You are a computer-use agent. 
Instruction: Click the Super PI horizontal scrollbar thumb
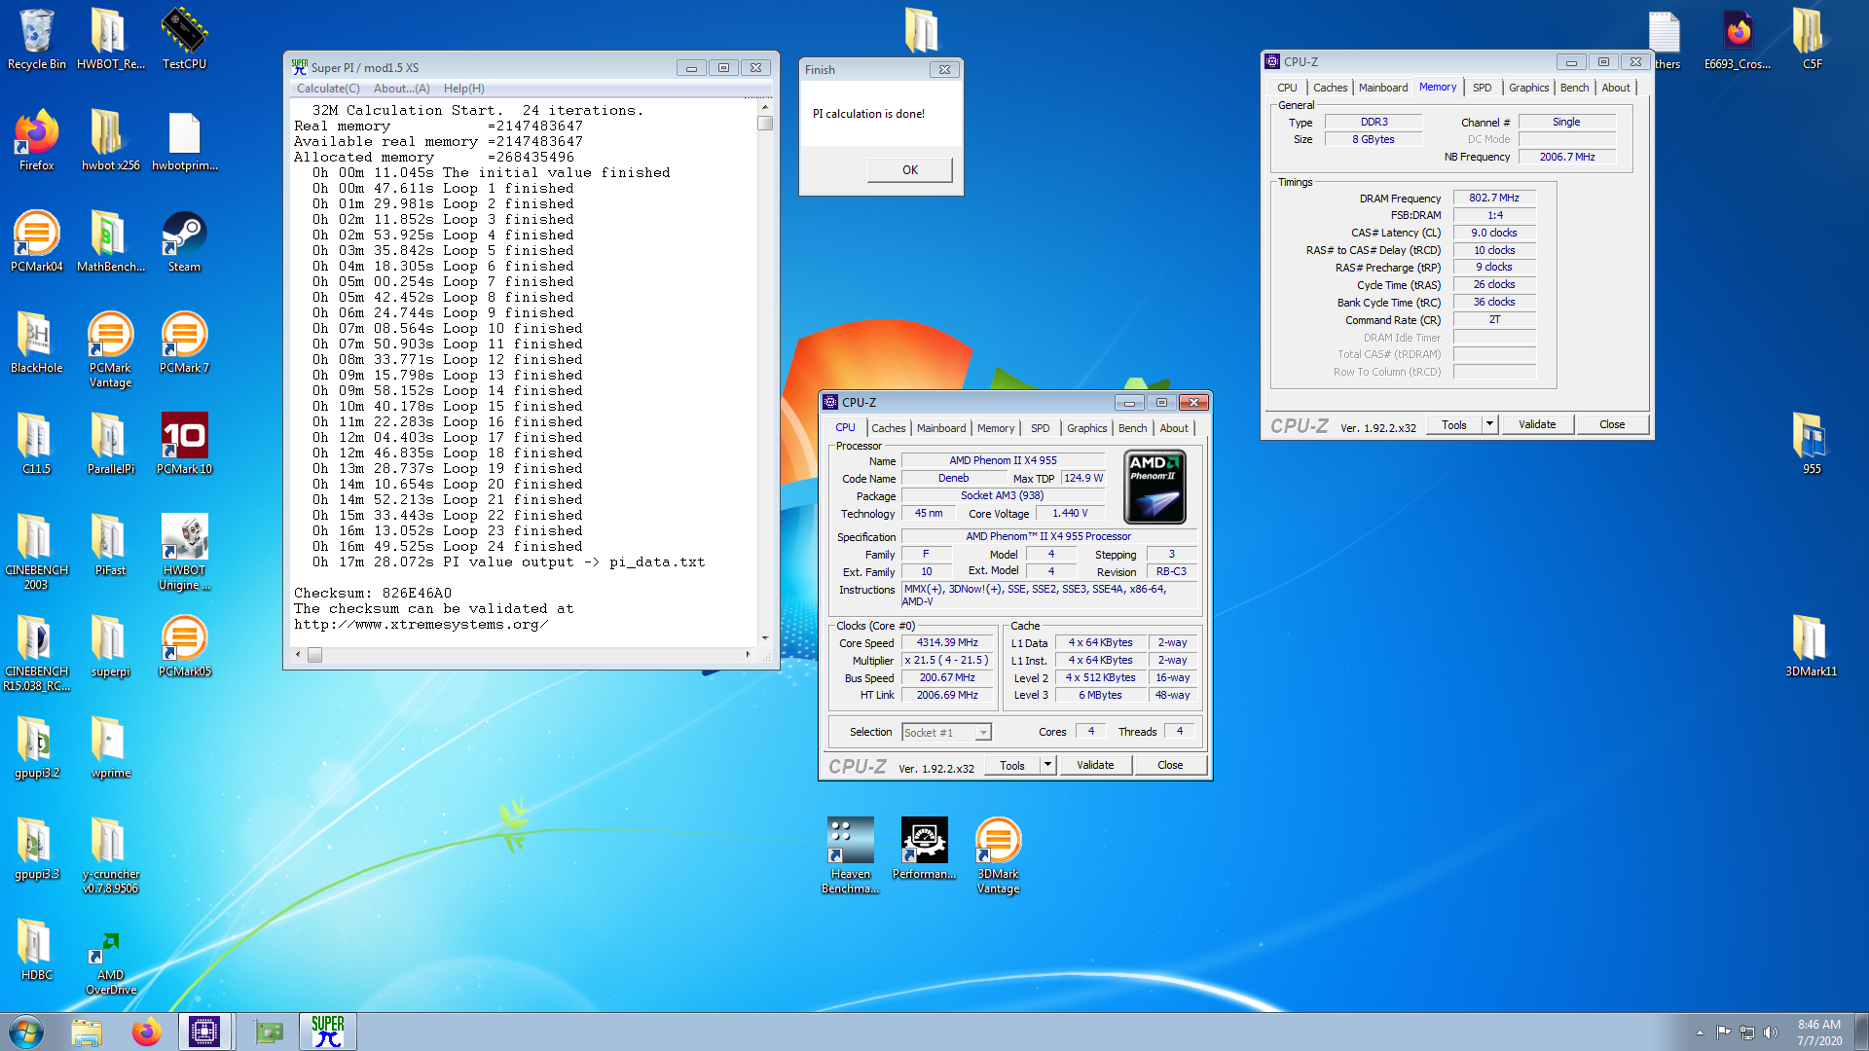tap(314, 655)
